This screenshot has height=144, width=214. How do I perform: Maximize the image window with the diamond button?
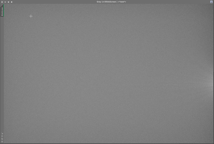[x=12, y=2]
